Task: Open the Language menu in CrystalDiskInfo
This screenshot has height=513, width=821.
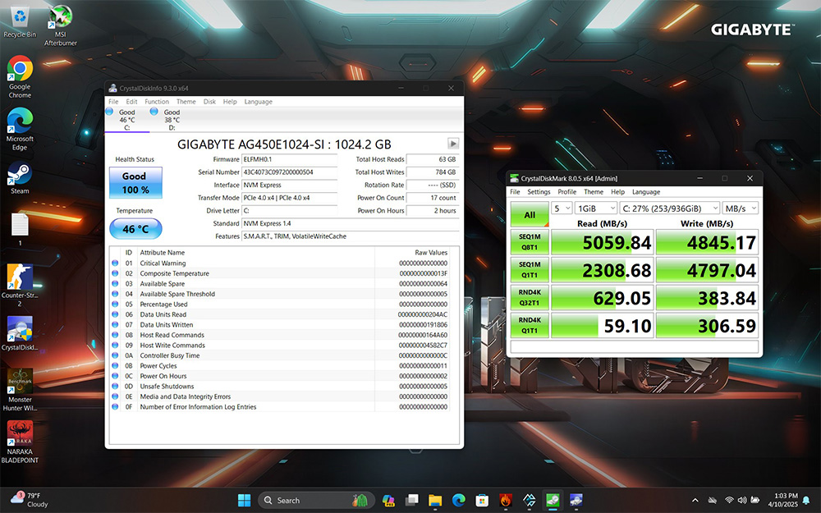Action: click(258, 102)
